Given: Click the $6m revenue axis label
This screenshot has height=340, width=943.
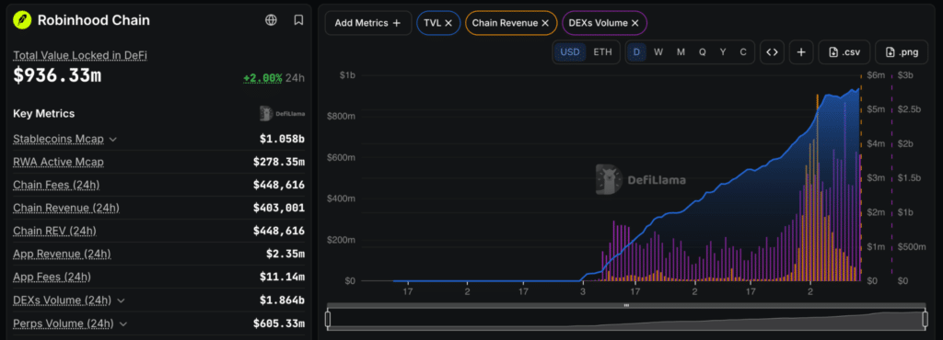Looking at the screenshot, I should (x=876, y=75).
